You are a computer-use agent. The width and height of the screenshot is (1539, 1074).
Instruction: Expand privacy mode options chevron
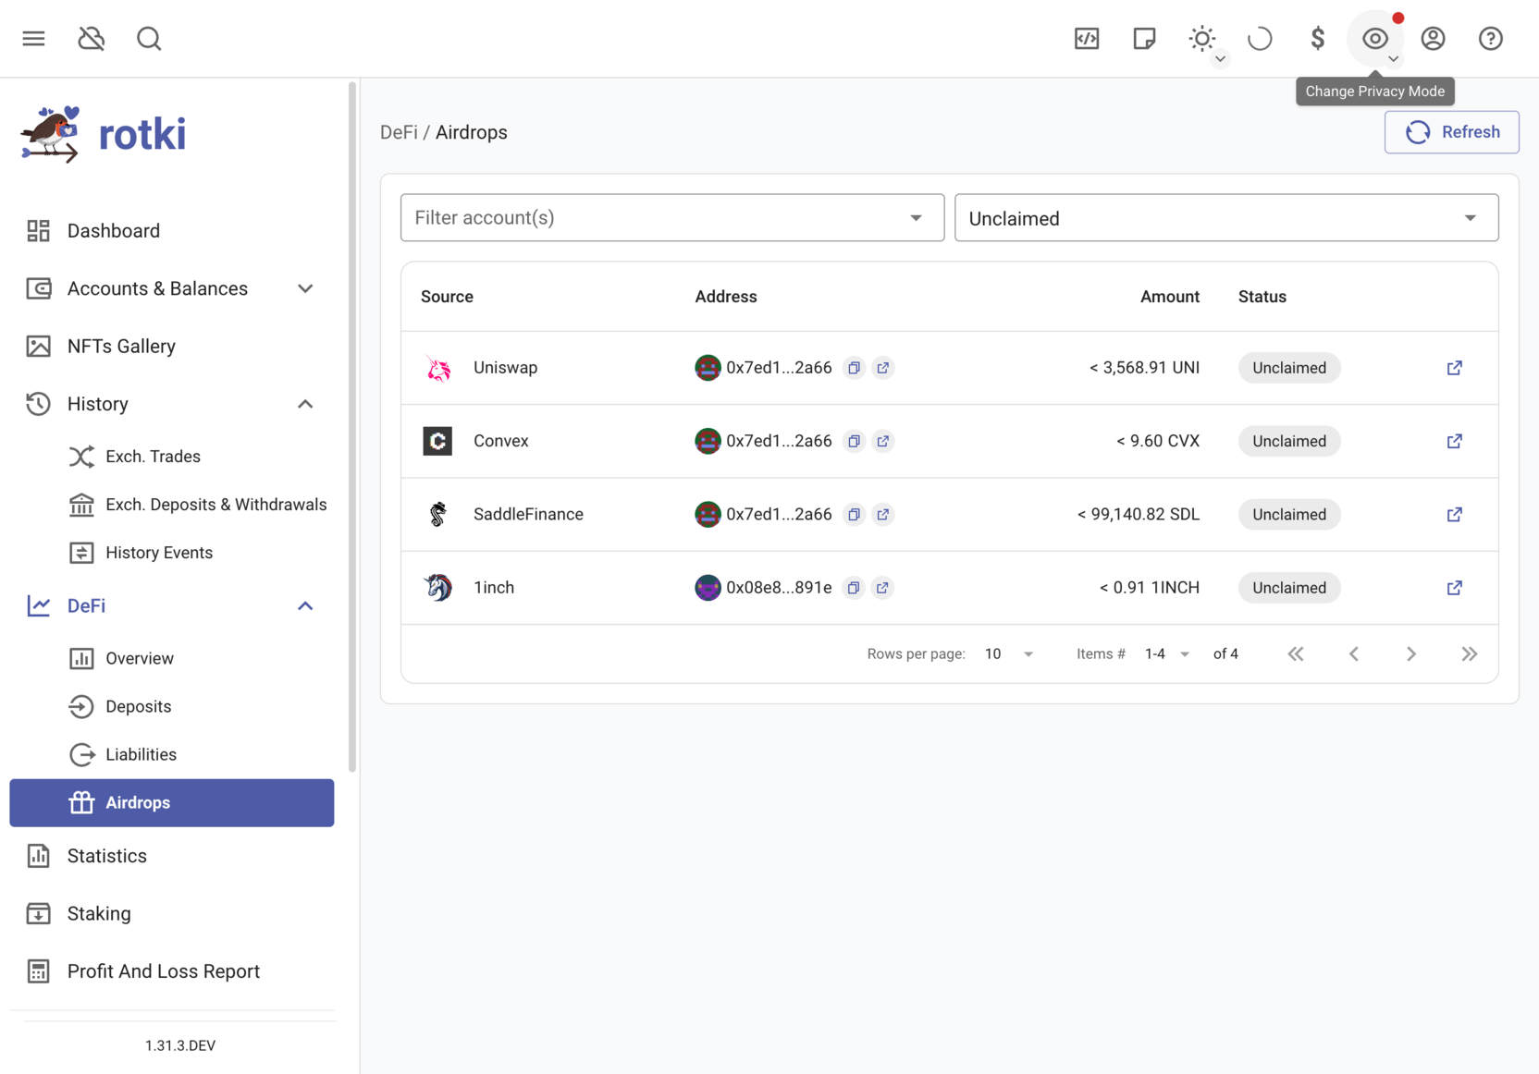click(x=1393, y=59)
